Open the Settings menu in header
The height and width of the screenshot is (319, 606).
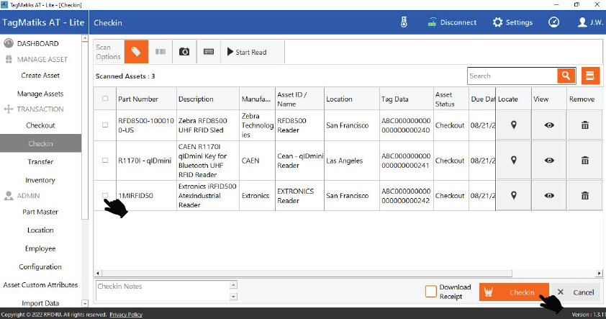click(x=512, y=22)
